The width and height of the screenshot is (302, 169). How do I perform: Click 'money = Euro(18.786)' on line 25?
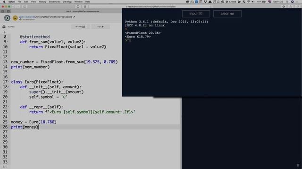34,122
